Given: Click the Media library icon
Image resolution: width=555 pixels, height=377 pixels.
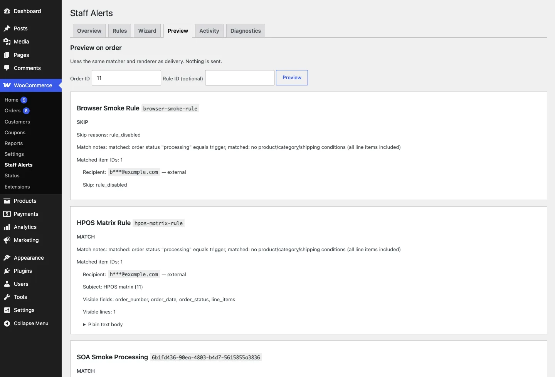Looking at the screenshot, I should (7, 42).
